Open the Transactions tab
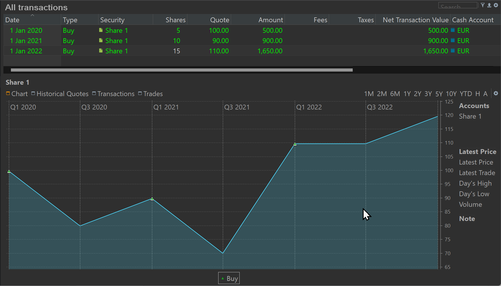Screen dimensions: 501x286 pos(113,94)
